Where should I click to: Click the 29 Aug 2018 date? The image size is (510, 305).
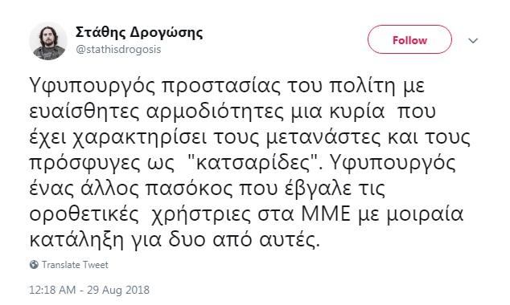pos(118,290)
